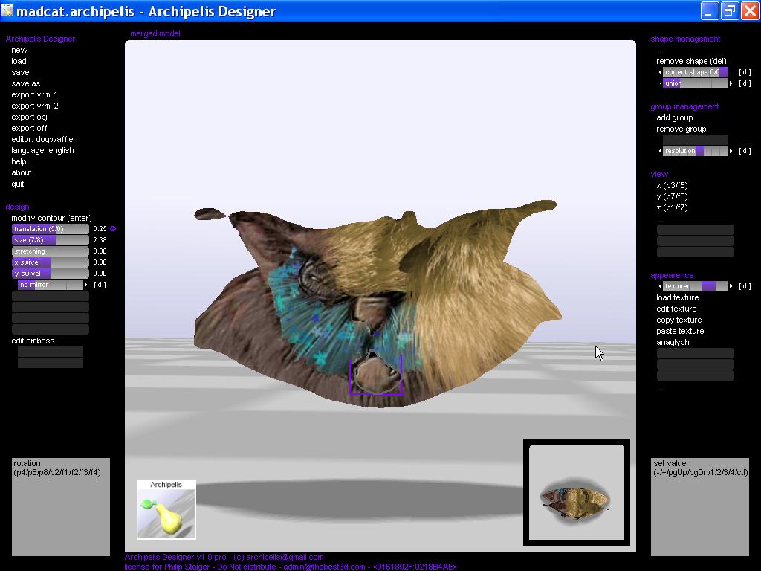Click the model top-view thumbnail preview
The image size is (761, 571).
tap(577, 492)
